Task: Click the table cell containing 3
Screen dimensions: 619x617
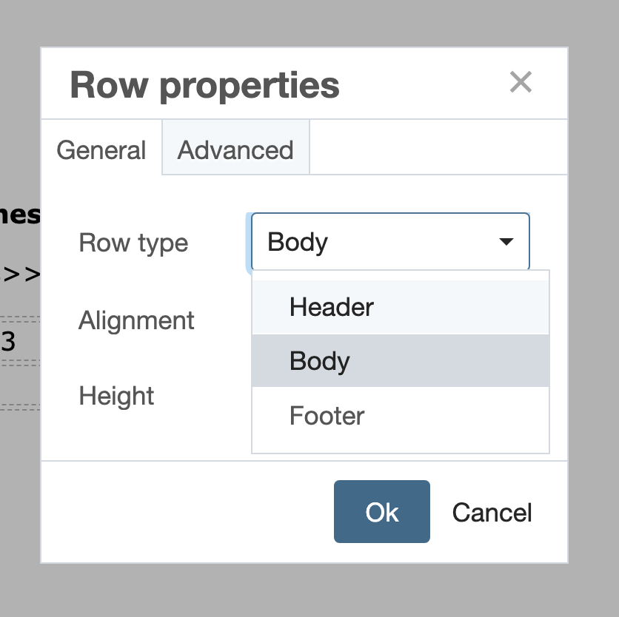Action: 10,342
